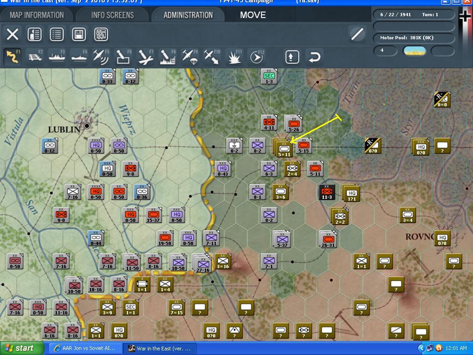Image resolution: width=473 pixels, height=355 pixels.
Task: Click the pill showing number 4
Action: click(x=385, y=50)
